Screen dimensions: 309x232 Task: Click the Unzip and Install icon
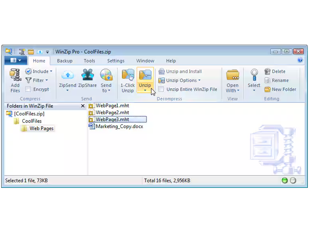coord(161,71)
